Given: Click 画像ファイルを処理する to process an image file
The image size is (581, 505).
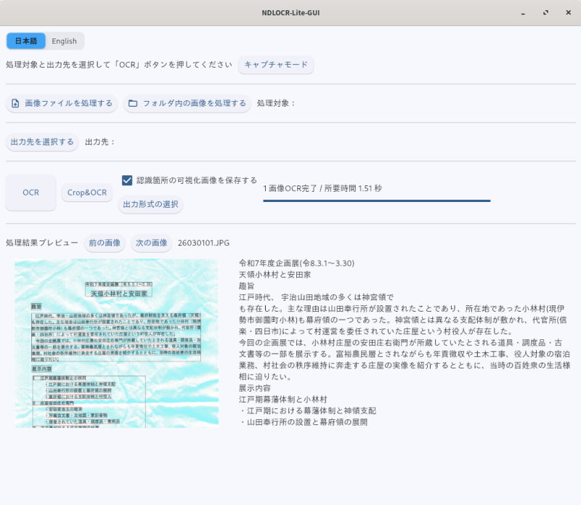Looking at the screenshot, I should pos(61,103).
